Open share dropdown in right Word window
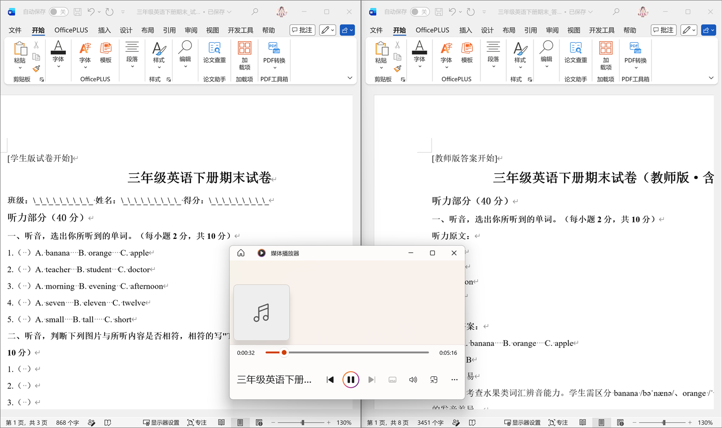 (708, 30)
